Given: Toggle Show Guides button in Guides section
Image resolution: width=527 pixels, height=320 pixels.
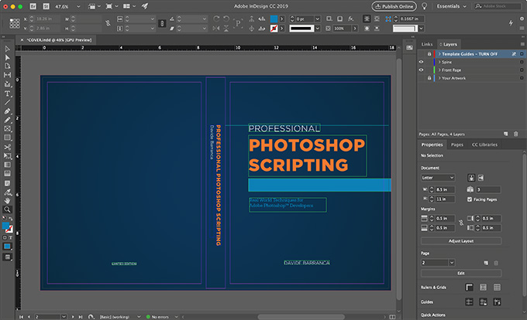Looking at the screenshot, I should [x=469, y=302].
